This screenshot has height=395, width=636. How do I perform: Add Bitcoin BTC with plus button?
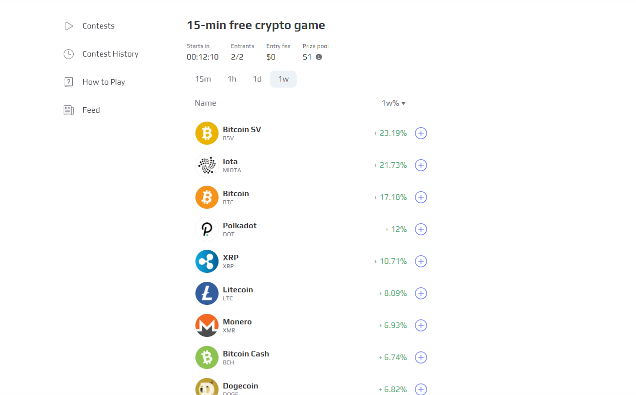coord(421,197)
